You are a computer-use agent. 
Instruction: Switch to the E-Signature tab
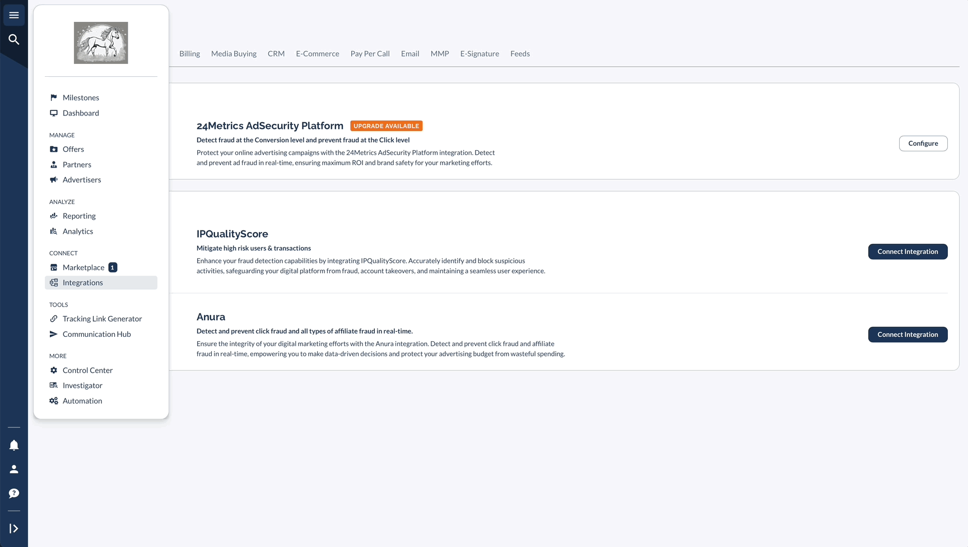click(x=480, y=54)
